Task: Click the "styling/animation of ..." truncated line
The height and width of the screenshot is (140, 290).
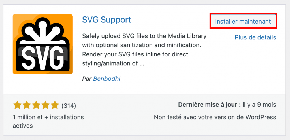Action: tap(113, 63)
